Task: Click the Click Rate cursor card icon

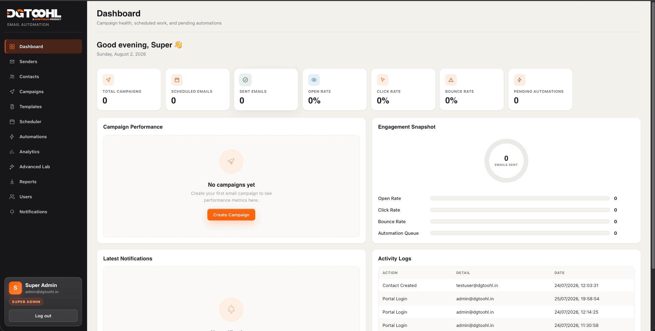Action: (383, 80)
